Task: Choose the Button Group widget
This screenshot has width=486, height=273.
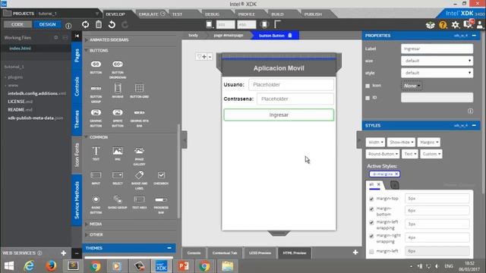Action: pos(96,93)
